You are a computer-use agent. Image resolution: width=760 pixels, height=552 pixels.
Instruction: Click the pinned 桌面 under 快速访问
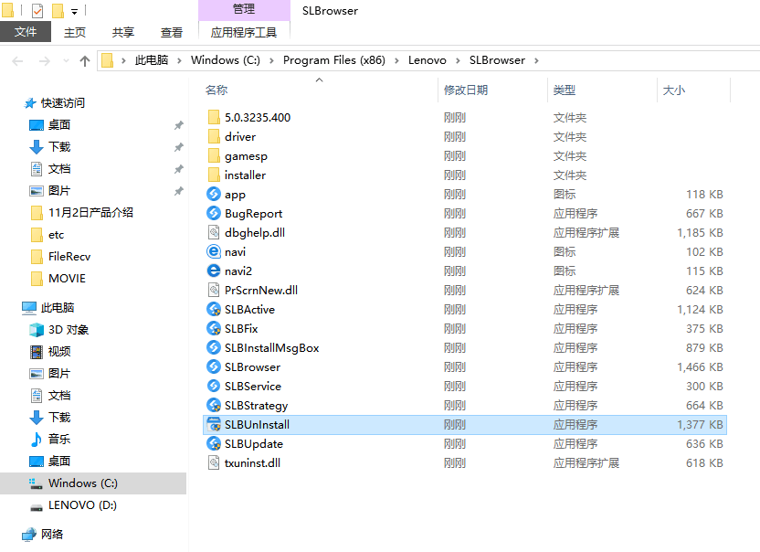[x=59, y=124]
